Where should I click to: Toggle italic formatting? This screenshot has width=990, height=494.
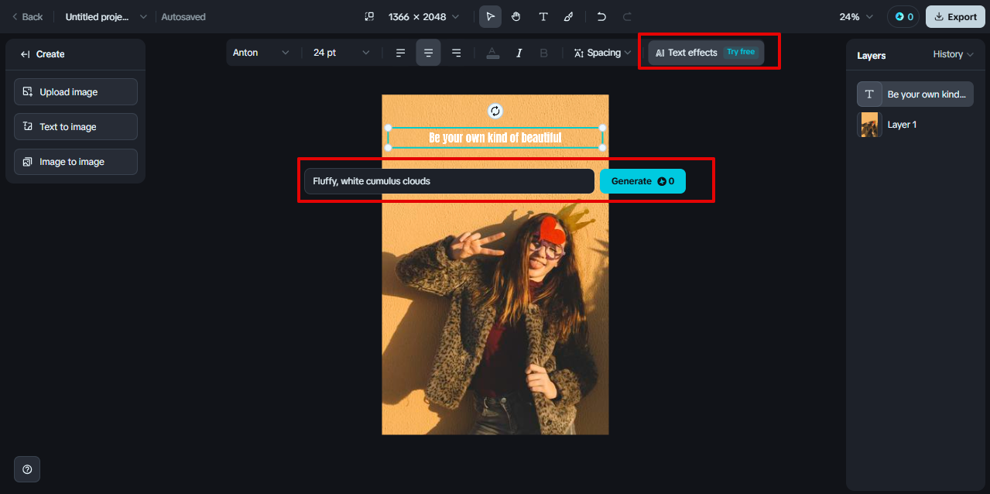coord(519,53)
